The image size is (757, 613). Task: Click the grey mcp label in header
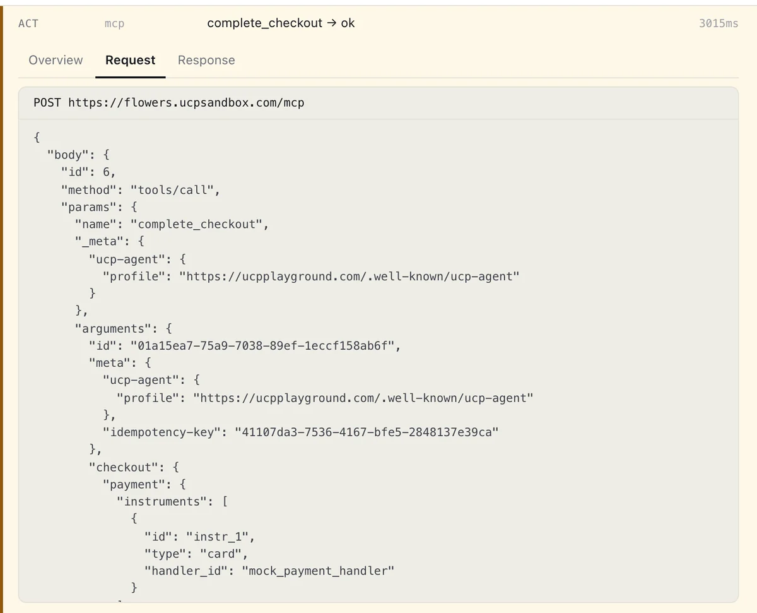[114, 23]
